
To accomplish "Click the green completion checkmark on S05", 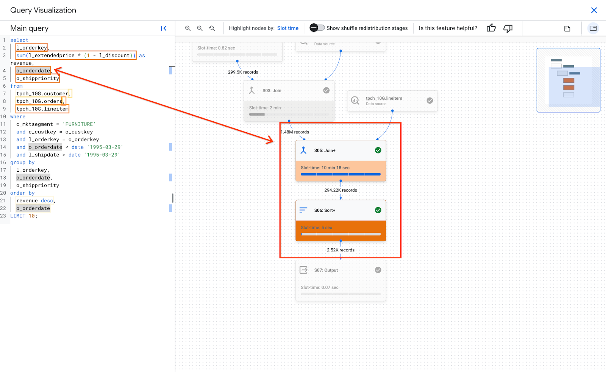I will 378,150.
